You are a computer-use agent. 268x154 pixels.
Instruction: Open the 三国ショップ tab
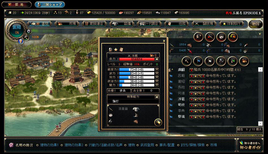(50, 4)
